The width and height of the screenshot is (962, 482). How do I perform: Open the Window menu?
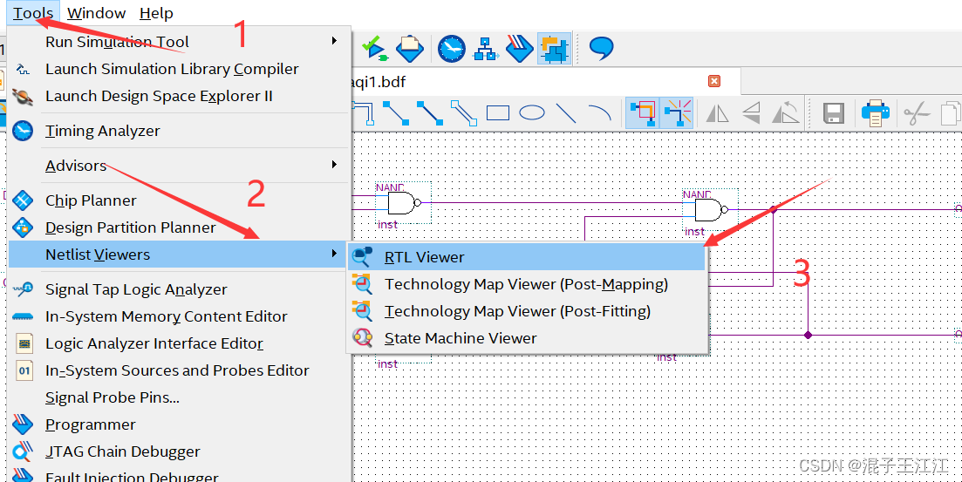[96, 13]
